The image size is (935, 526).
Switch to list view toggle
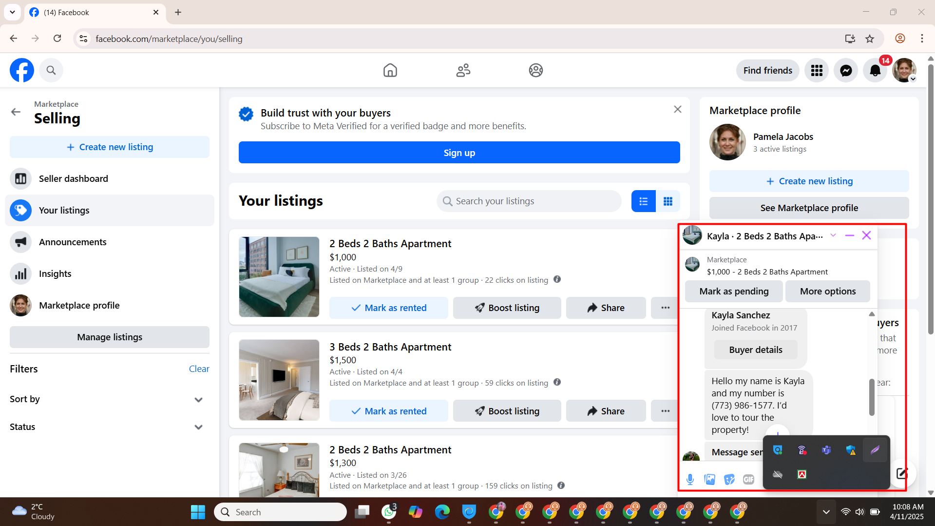tap(643, 201)
